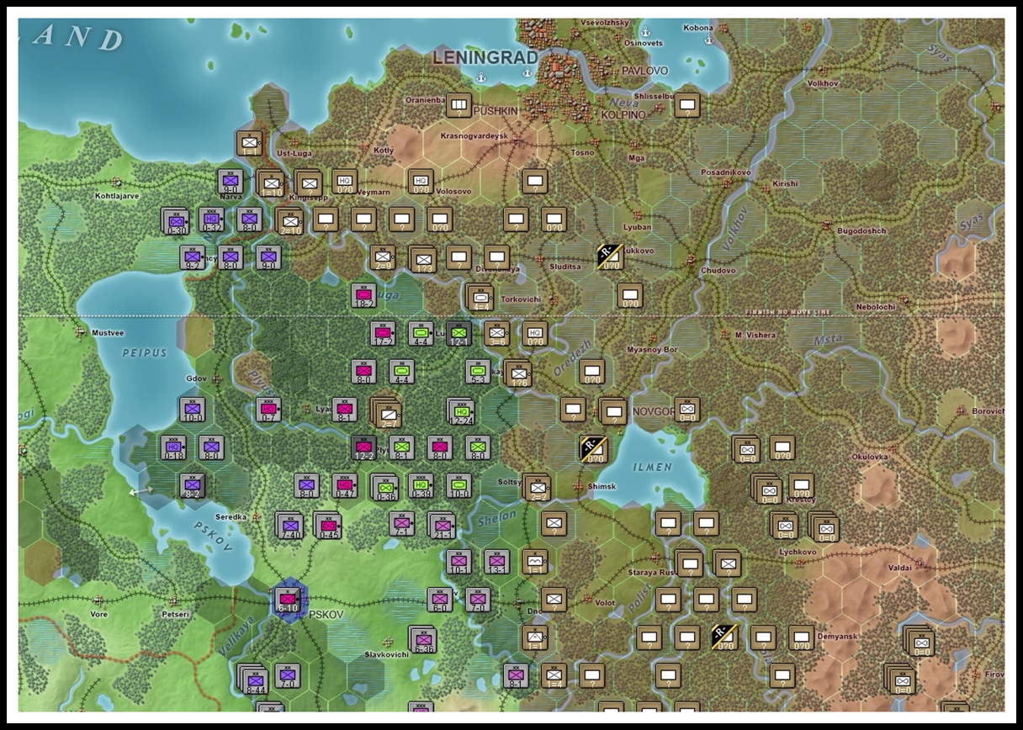Select the pink 21-1 infantry stack
Screen dimensions: 1023x730
442,526
